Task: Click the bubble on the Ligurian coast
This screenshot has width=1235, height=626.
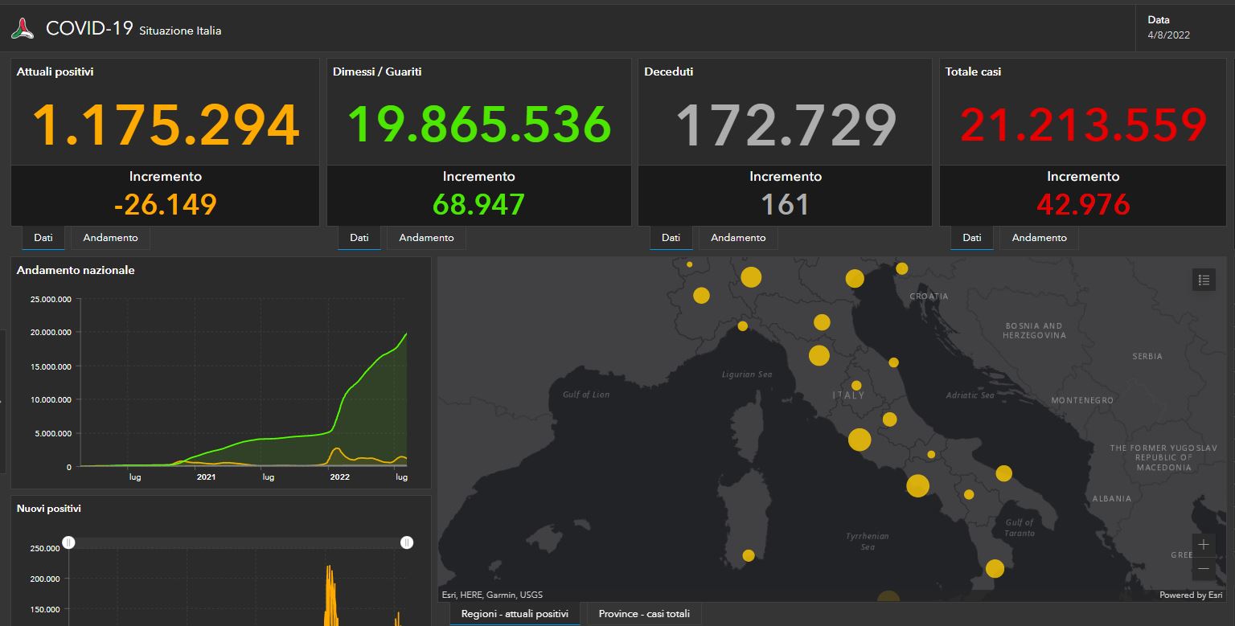Action: click(743, 325)
